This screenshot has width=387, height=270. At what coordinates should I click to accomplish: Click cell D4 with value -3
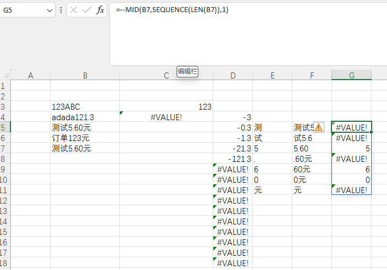pos(233,117)
